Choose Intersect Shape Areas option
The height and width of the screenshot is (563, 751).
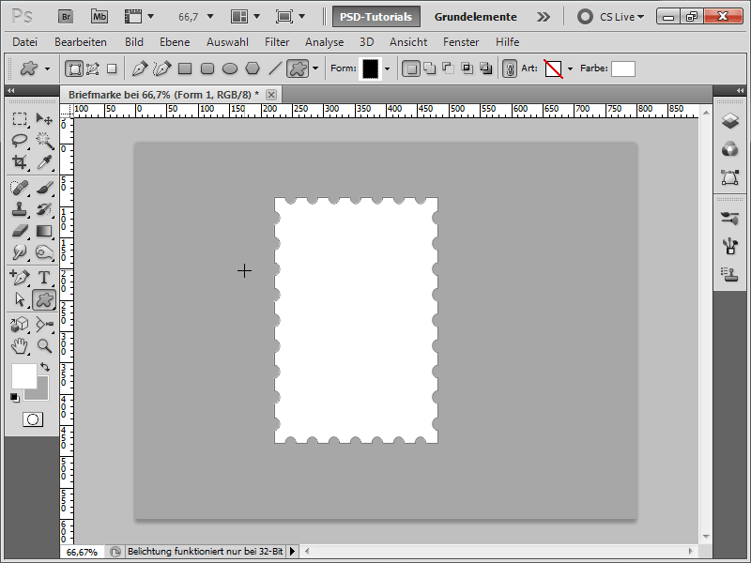[x=467, y=68]
